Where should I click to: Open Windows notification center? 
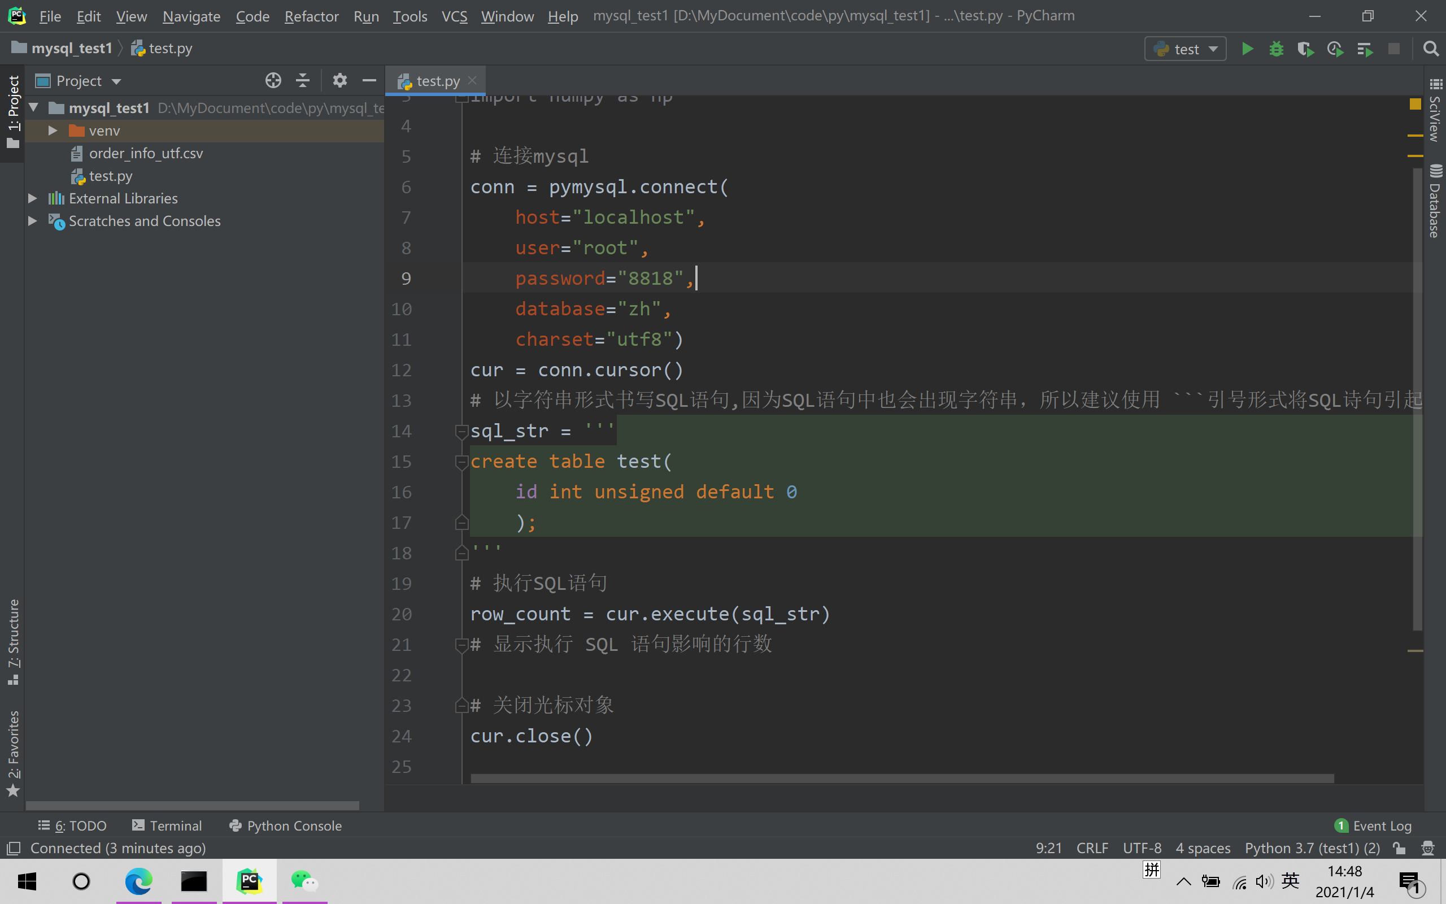pyautogui.click(x=1412, y=882)
